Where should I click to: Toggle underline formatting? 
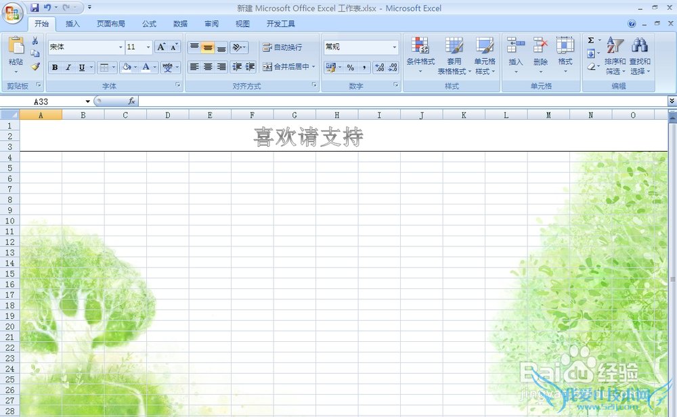point(82,67)
